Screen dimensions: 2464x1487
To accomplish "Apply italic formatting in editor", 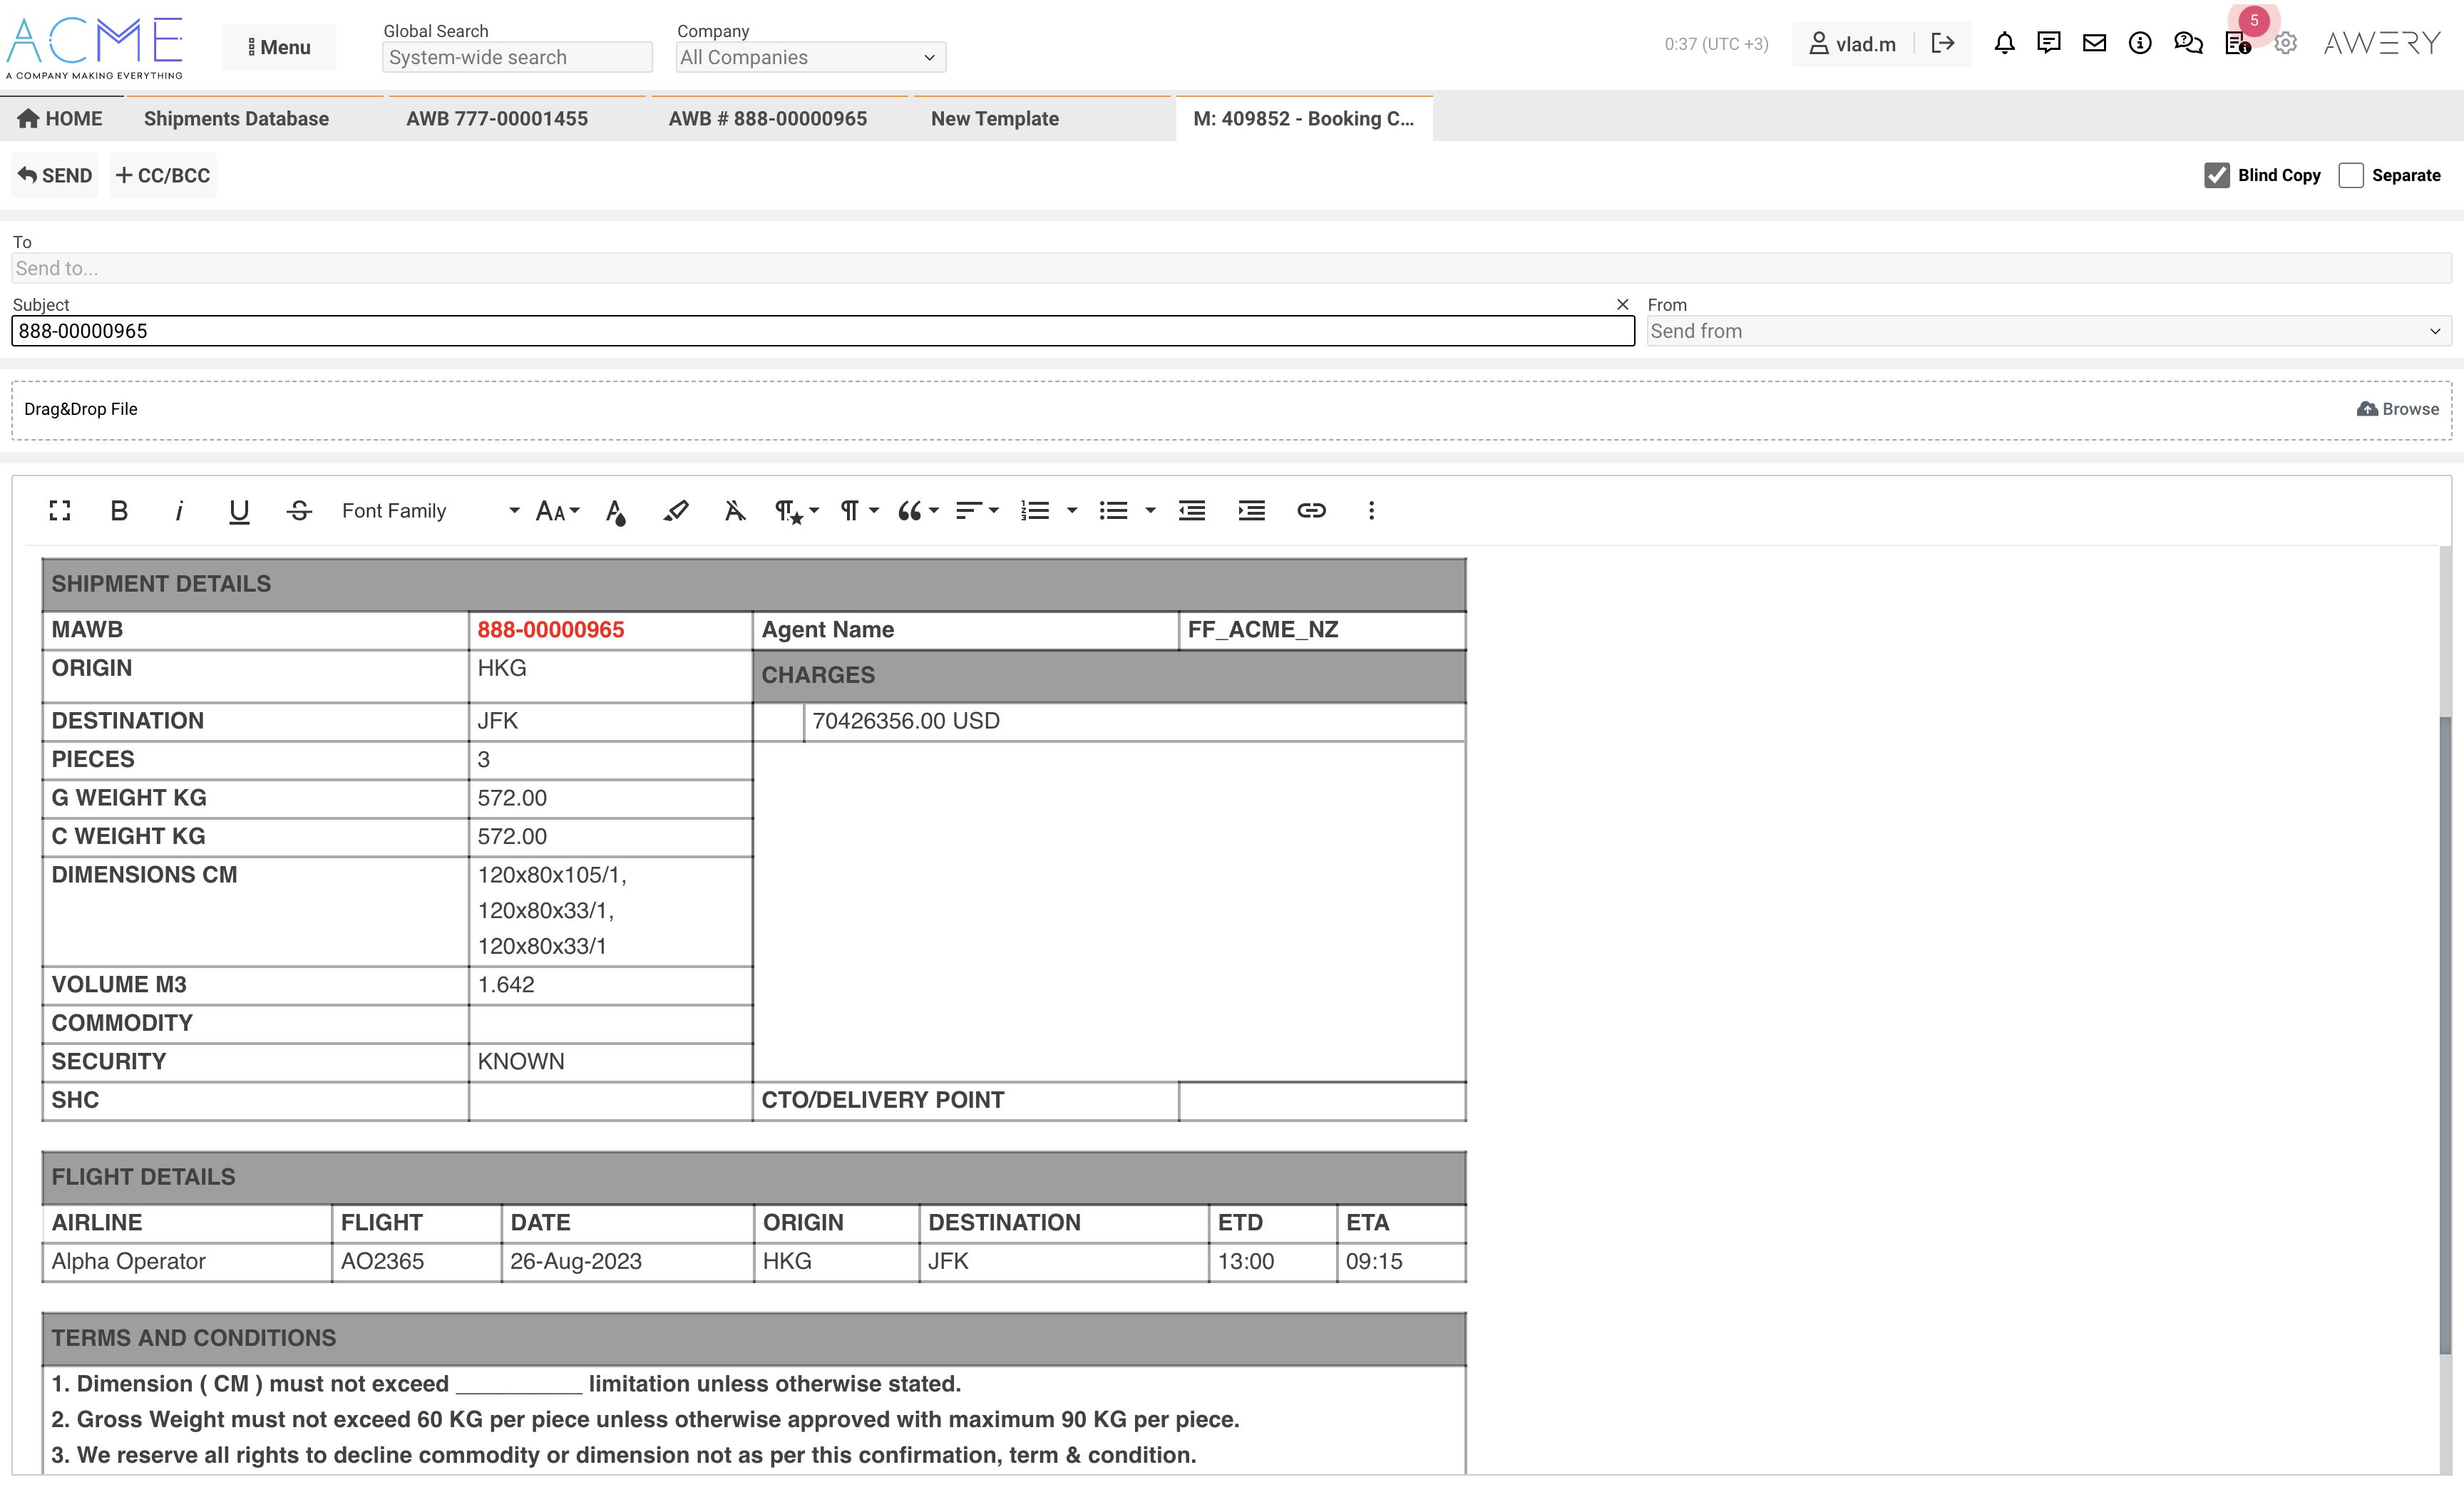I will tap(179, 511).
